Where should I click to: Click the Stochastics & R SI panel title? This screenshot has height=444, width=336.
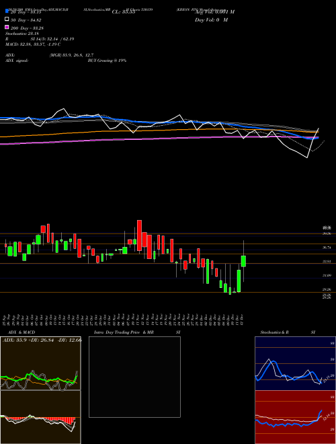pos(288,332)
